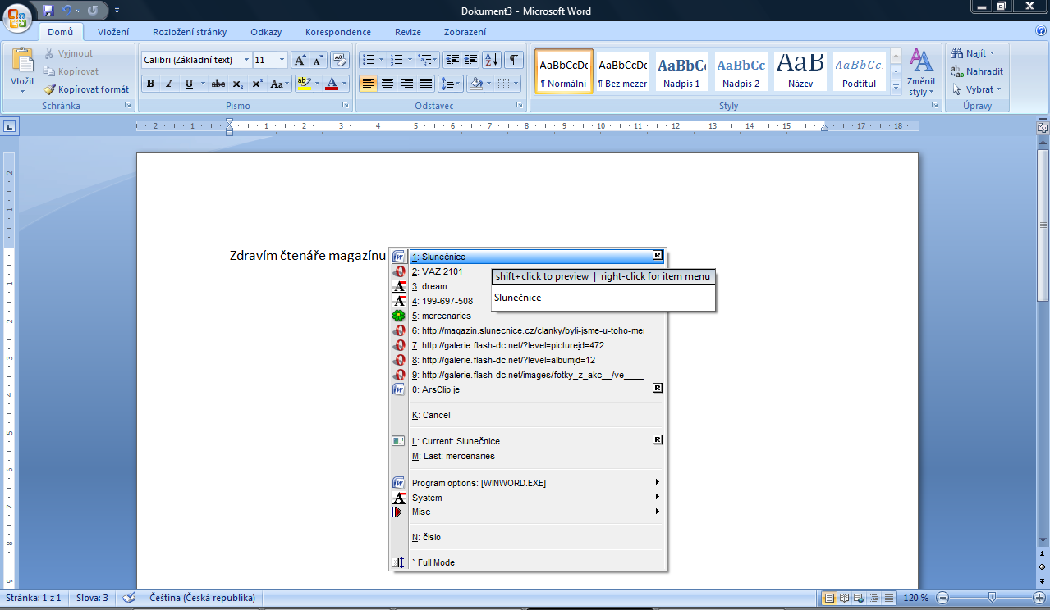Click Čeština language in status bar
The height and width of the screenshot is (610, 1050).
(x=201, y=598)
